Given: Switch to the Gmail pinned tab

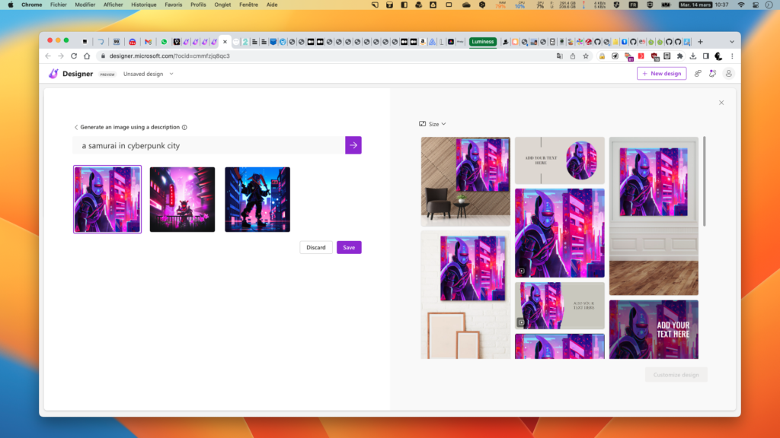Looking at the screenshot, I should click(148, 42).
